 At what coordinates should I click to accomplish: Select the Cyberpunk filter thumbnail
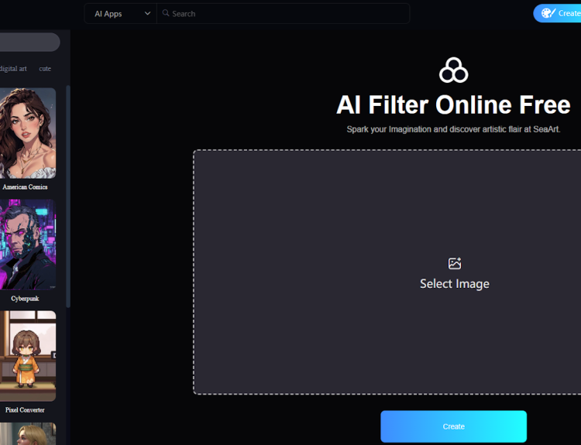[x=26, y=245]
